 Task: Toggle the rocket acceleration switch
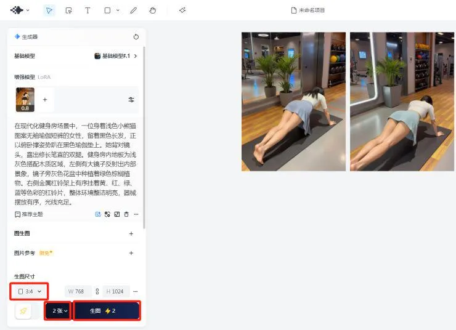coord(27,311)
